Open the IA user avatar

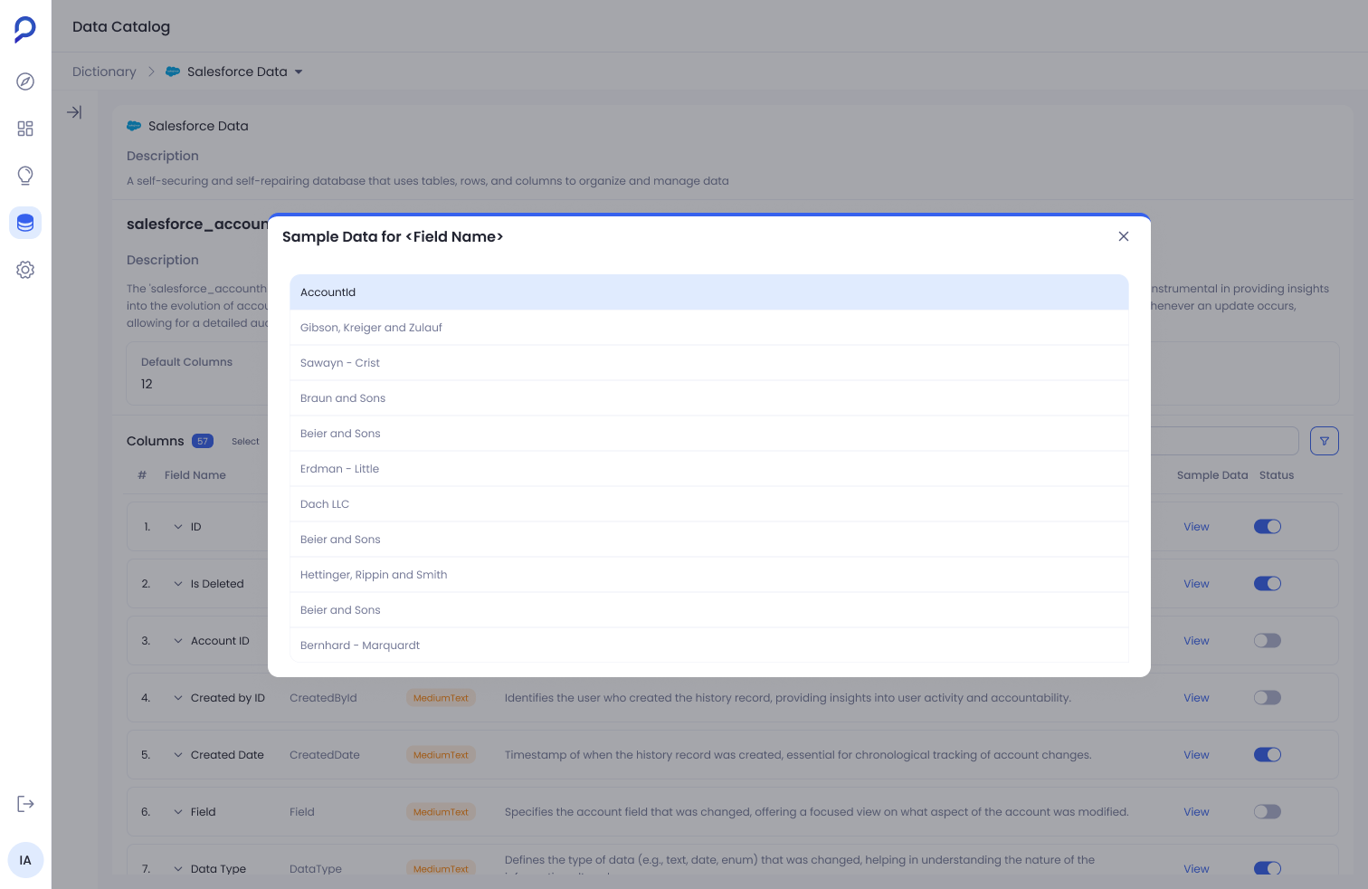(x=25, y=860)
